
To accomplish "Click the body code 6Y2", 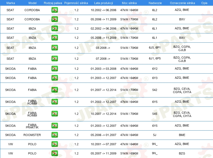I will coord(155,69).
